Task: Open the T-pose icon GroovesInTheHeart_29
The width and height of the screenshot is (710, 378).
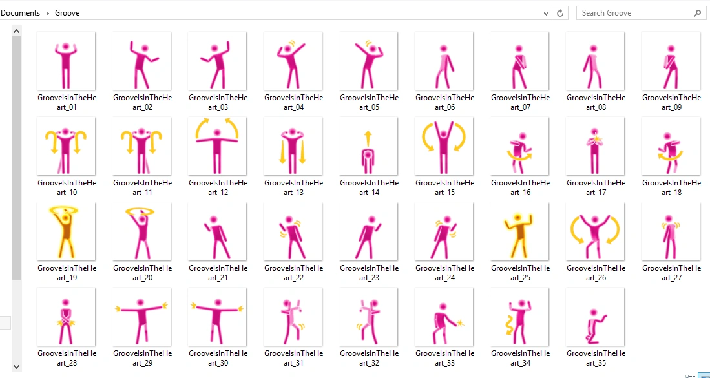Action: (141, 317)
